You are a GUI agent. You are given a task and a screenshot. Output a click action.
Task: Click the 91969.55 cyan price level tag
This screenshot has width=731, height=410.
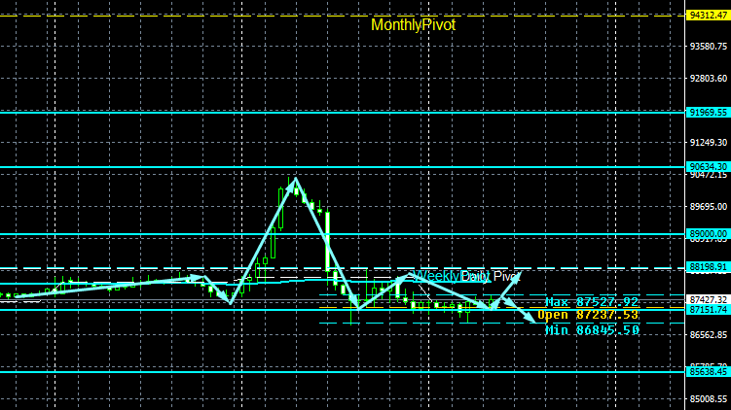(709, 113)
